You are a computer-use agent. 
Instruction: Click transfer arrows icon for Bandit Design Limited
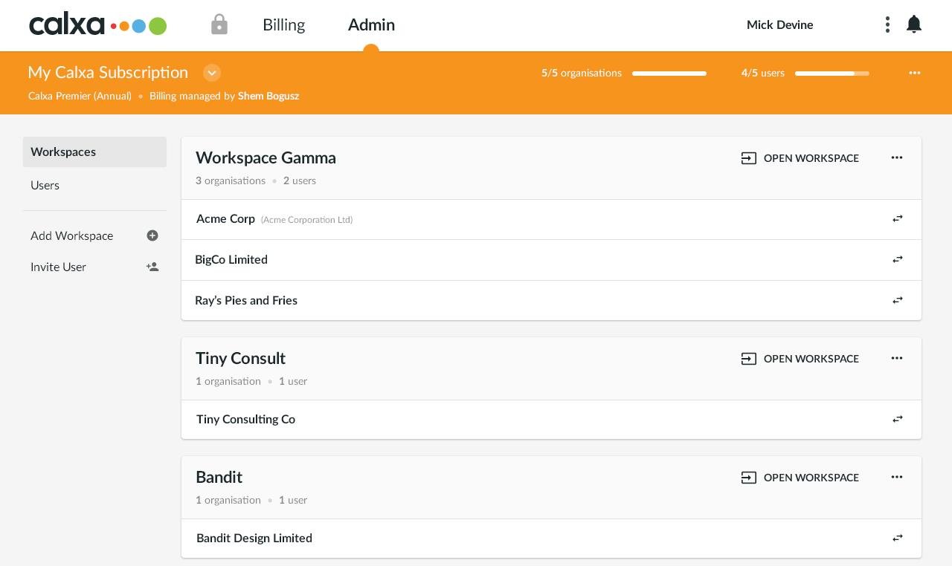898,538
